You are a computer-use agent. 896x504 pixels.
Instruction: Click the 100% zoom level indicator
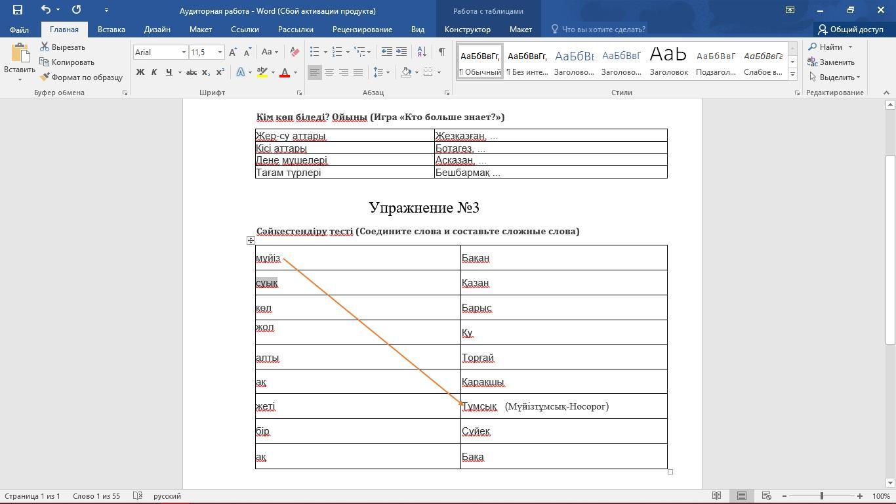(x=881, y=496)
